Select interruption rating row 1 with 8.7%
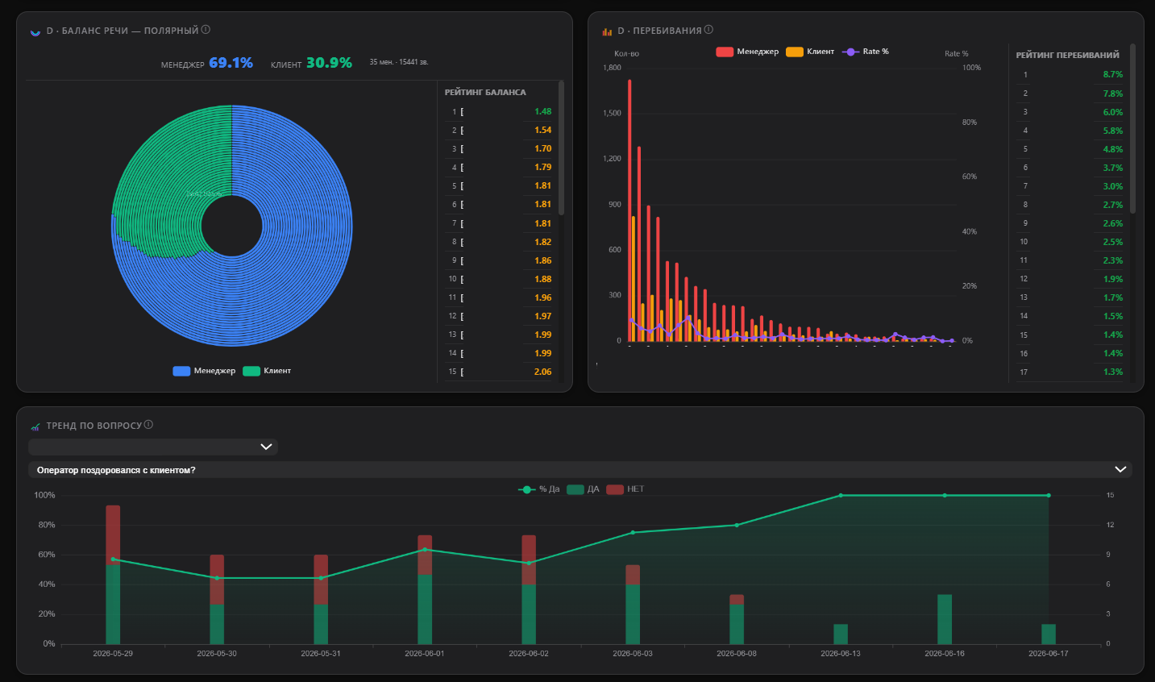Image resolution: width=1155 pixels, height=682 pixels. (x=1070, y=74)
